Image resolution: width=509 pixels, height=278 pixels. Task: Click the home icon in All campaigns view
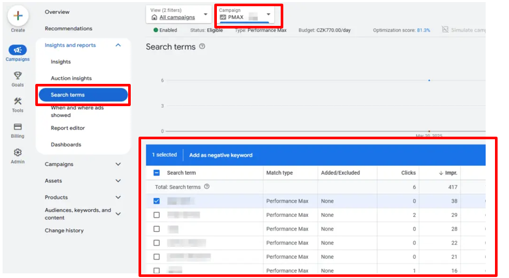pyautogui.click(x=154, y=17)
